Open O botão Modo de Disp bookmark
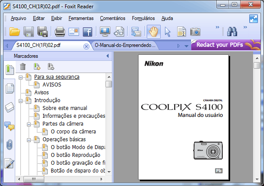The height and width of the screenshot is (186, 264). pyautogui.click(x=78, y=147)
